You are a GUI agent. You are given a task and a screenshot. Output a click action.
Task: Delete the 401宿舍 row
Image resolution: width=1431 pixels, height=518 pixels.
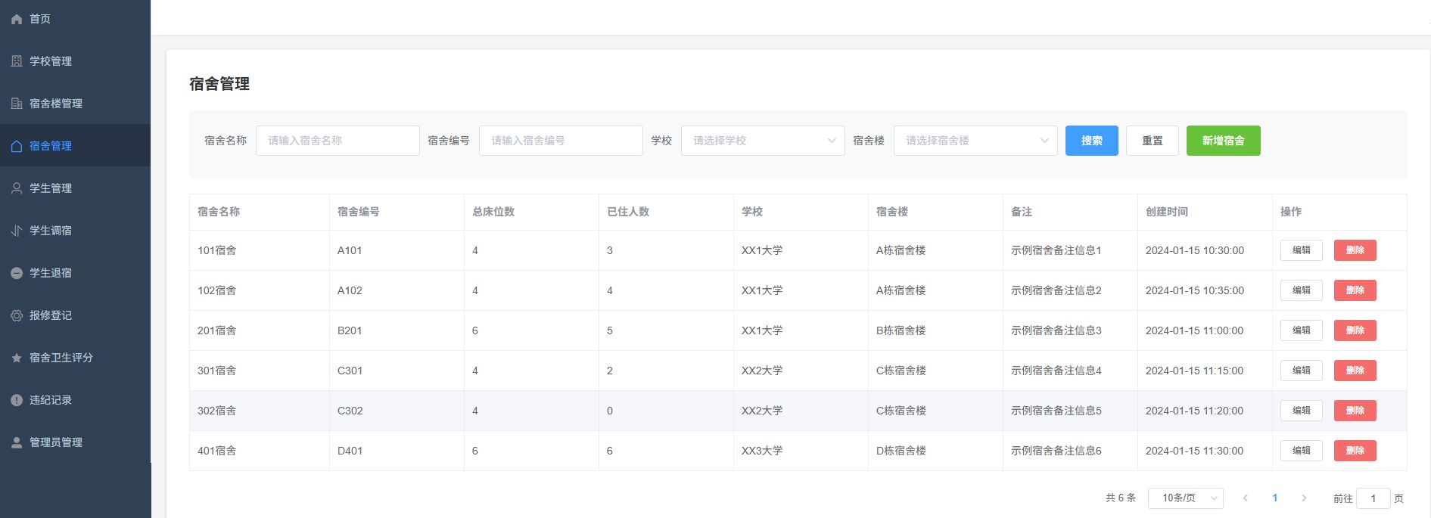coord(1355,451)
